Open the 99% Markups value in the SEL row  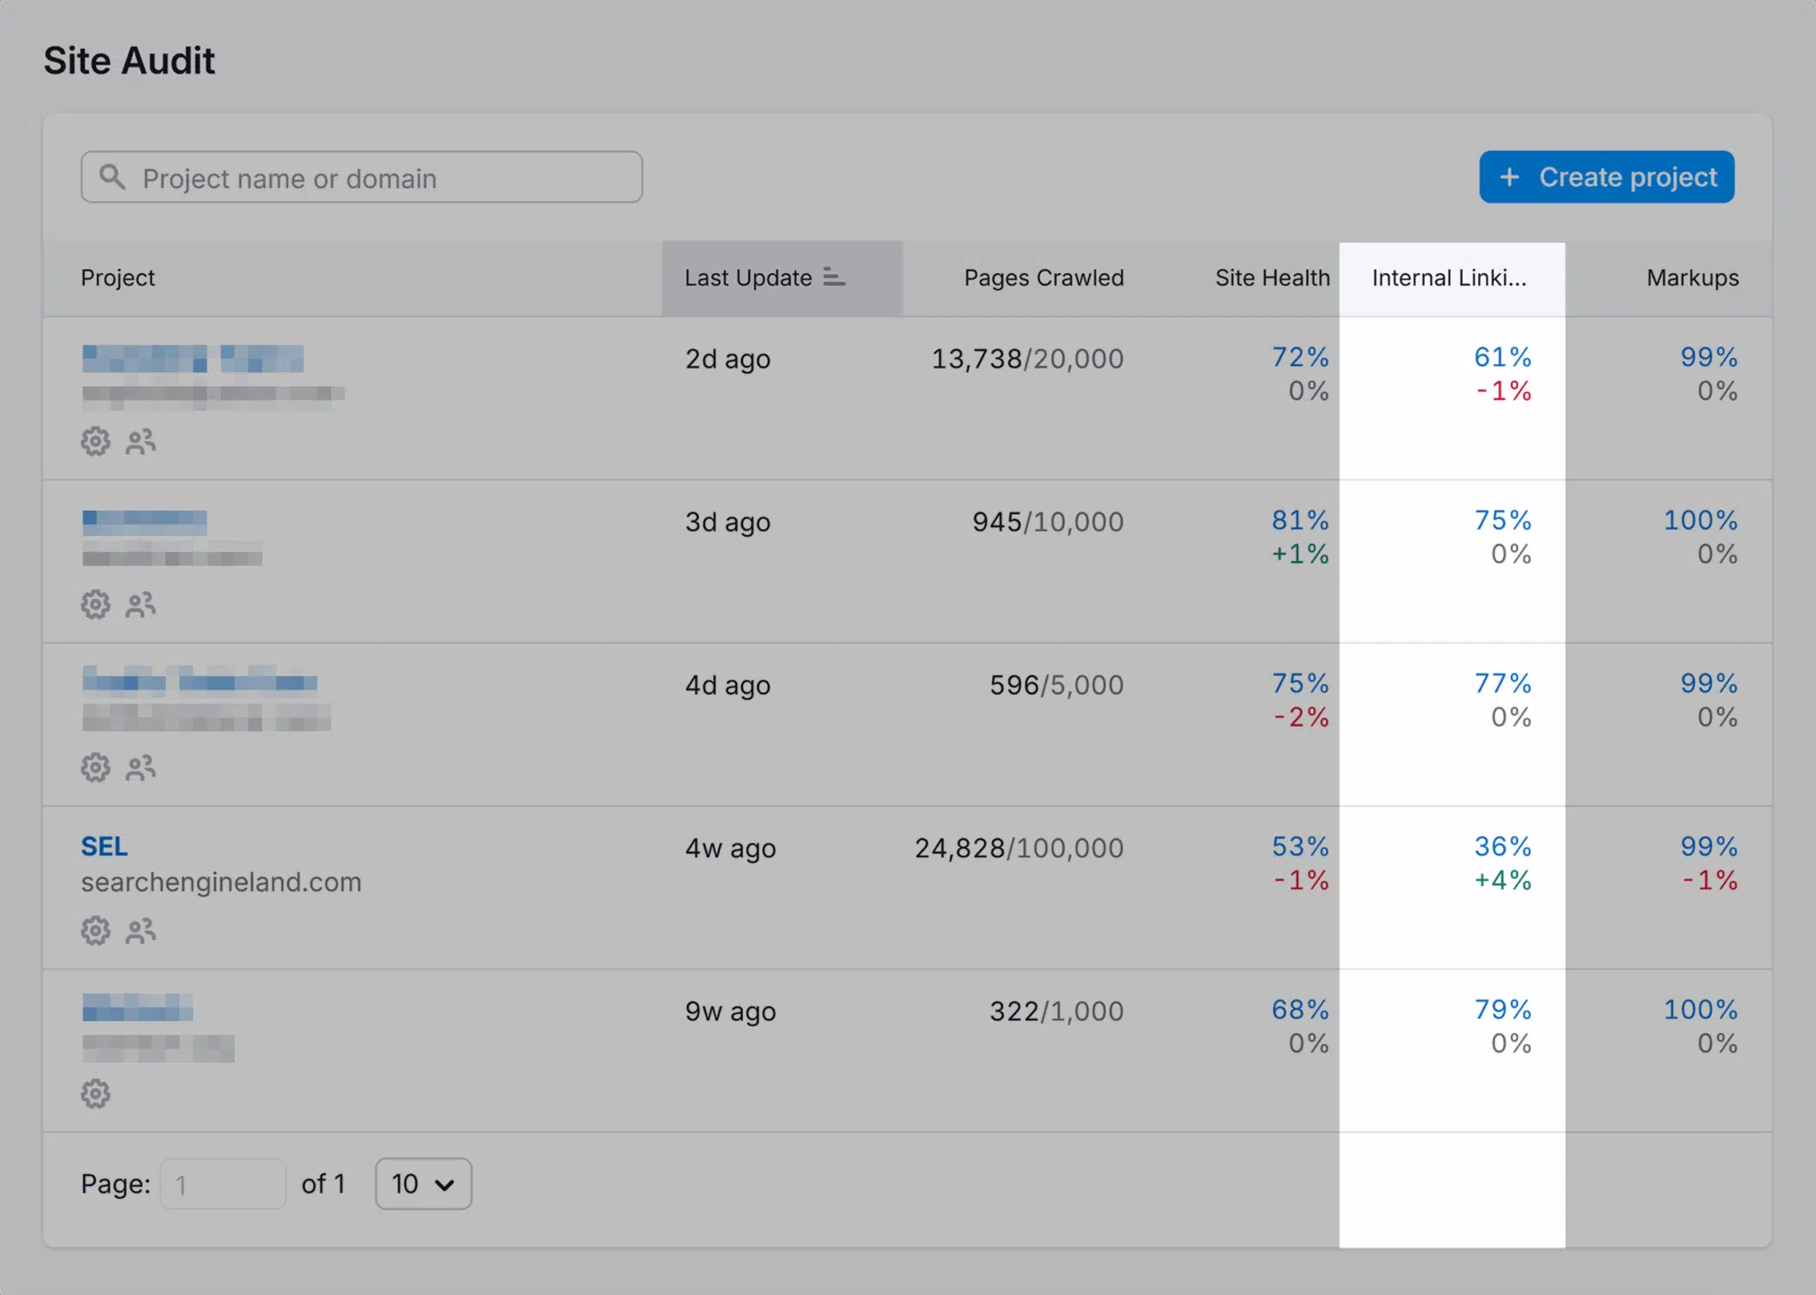1709,846
